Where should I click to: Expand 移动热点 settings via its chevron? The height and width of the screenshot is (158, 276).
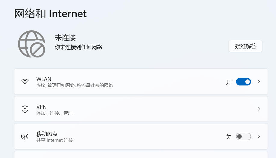pyautogui.click(x=259, y=137)
